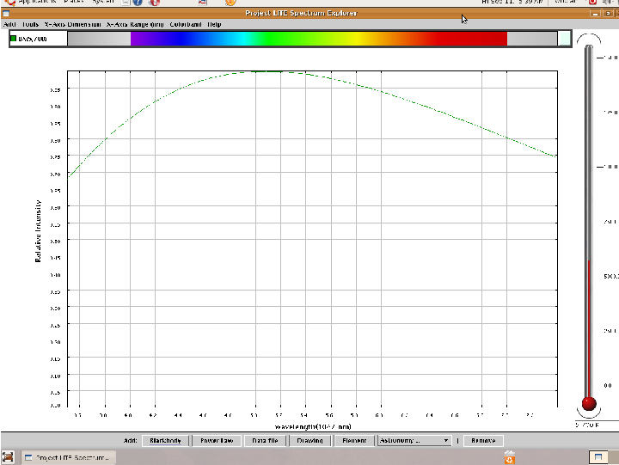
Task: Select the green blackbody legend swatch
Action: pos(14,39)
